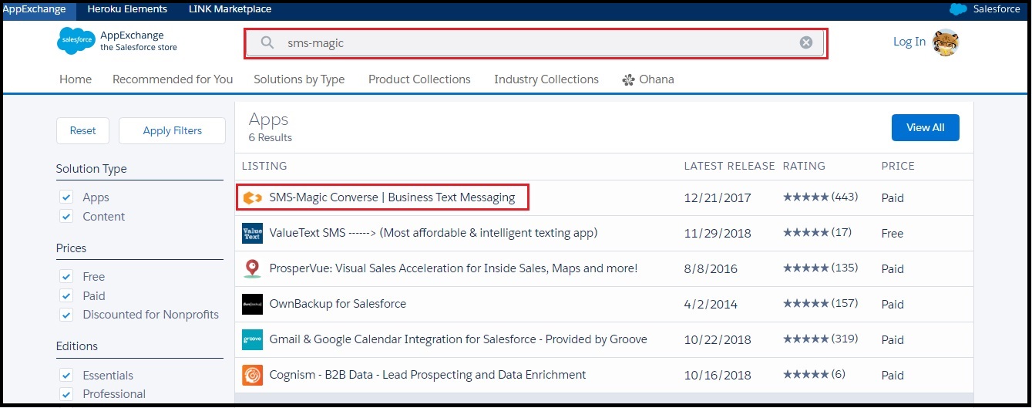
Task: Open the Solutions by Type menu
Action: [x=299, y=79]
